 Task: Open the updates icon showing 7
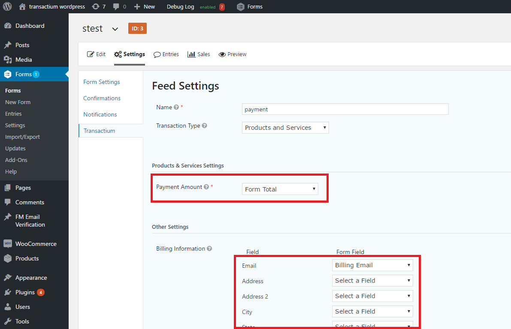[96, 6]
